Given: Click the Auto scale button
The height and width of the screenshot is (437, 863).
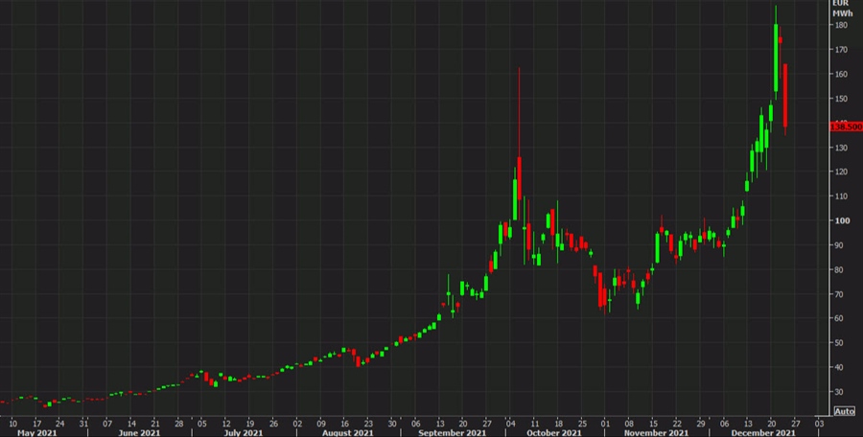Looking at the screenshot, I should [x=844, y=411].
